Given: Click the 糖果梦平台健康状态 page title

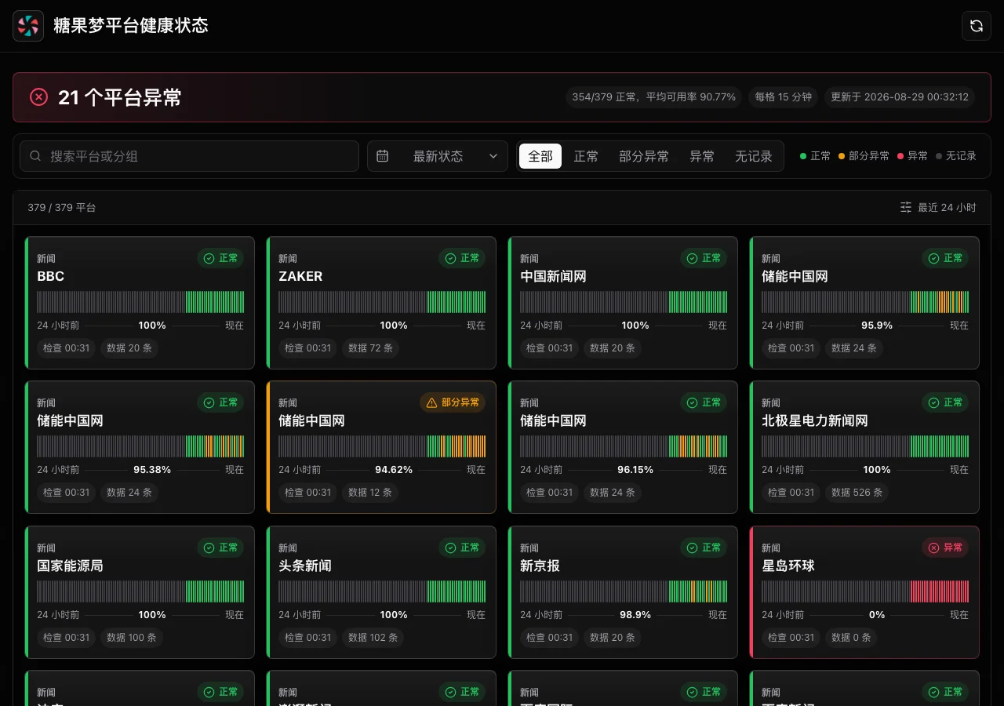Looking at the screenshot, I should click(x=131, y=26).
